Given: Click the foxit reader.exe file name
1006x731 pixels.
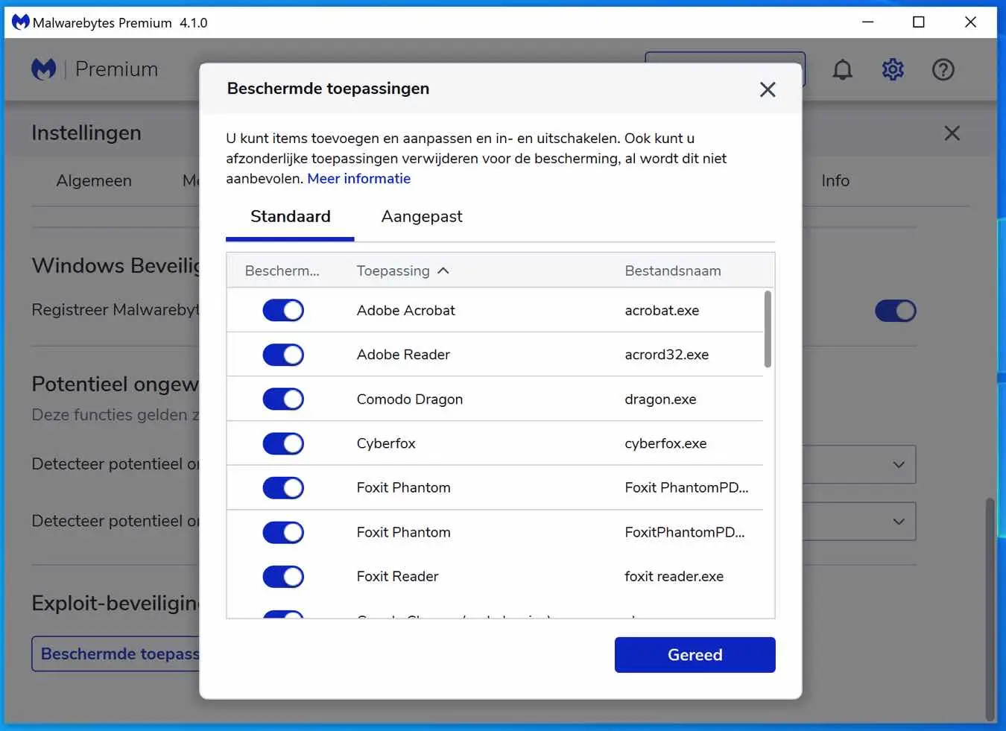Looking at the screenshot, I should pos(674,577).
